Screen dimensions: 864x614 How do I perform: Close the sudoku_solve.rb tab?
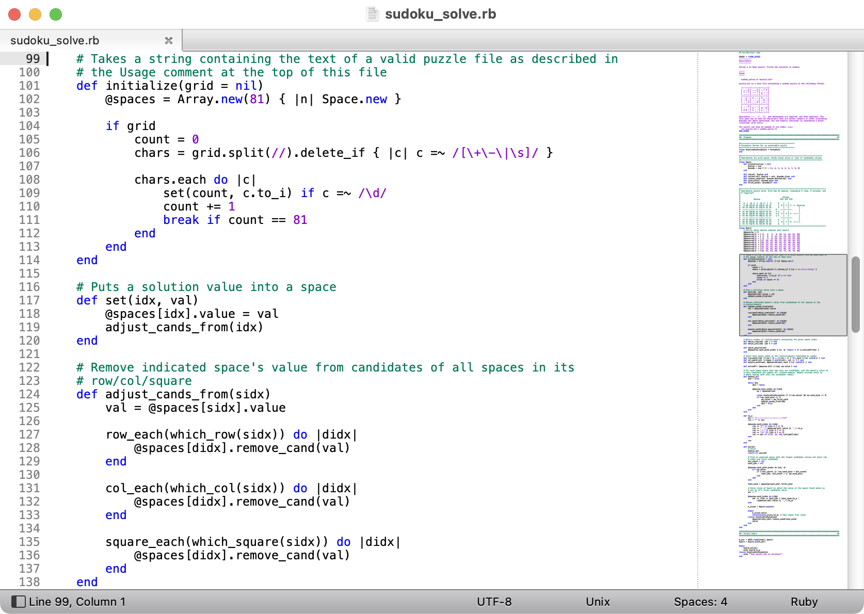(169, 40)
